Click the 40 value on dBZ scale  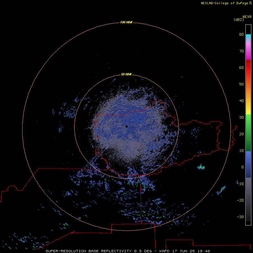(x=241, y=101)
